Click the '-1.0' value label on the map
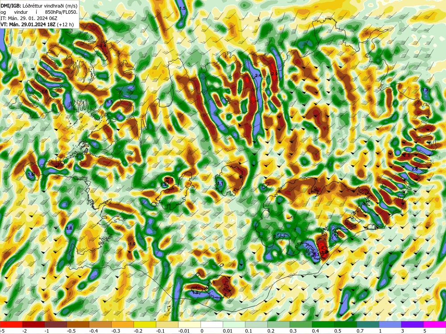 132,244
